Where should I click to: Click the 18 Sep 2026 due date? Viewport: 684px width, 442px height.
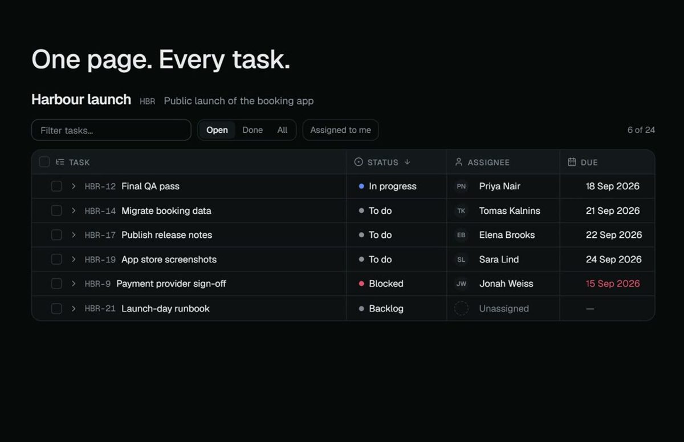coord(613,186)
